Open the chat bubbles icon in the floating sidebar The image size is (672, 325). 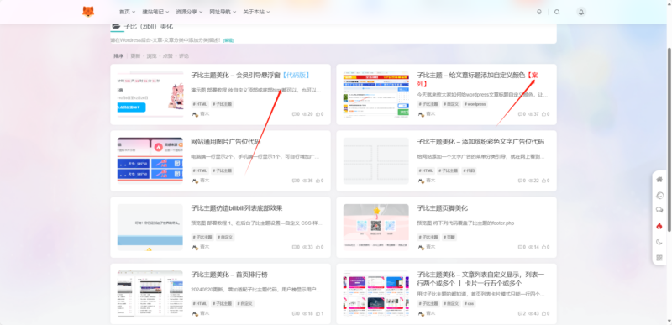[659, 210]
